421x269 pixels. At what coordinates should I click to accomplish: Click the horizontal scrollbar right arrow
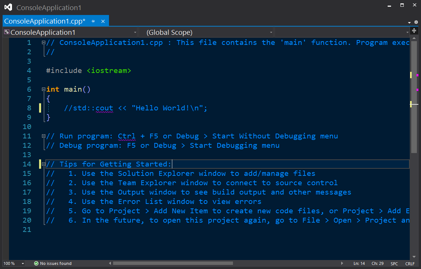point(342,263)
